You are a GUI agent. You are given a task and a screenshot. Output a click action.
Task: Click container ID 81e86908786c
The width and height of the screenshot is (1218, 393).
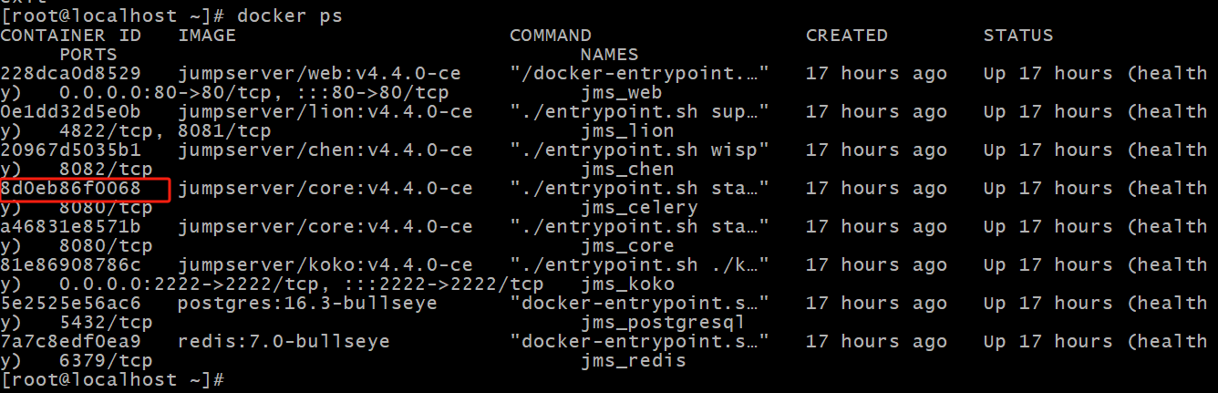pos(71,265)
